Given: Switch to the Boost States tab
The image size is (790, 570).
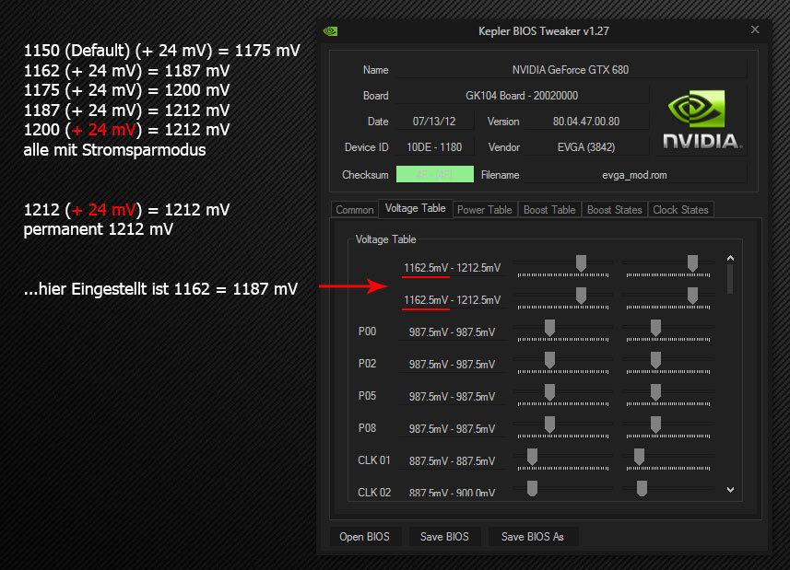Looking at the screenshot, I should click(614, 210).
